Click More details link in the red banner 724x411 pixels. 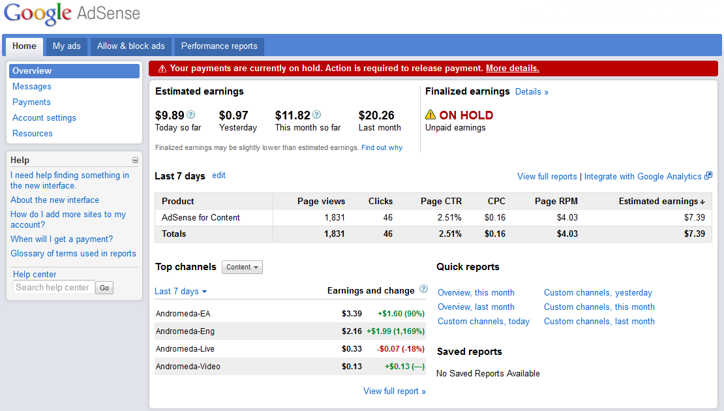(513, 68)
